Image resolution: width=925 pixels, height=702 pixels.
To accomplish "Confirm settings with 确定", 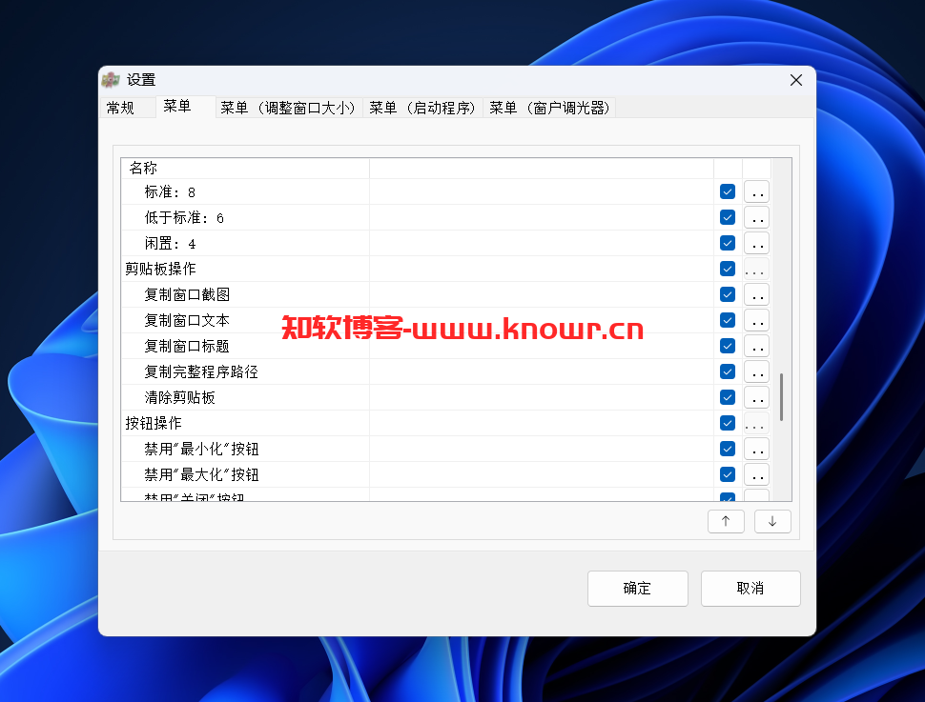I will click(638, 589).
